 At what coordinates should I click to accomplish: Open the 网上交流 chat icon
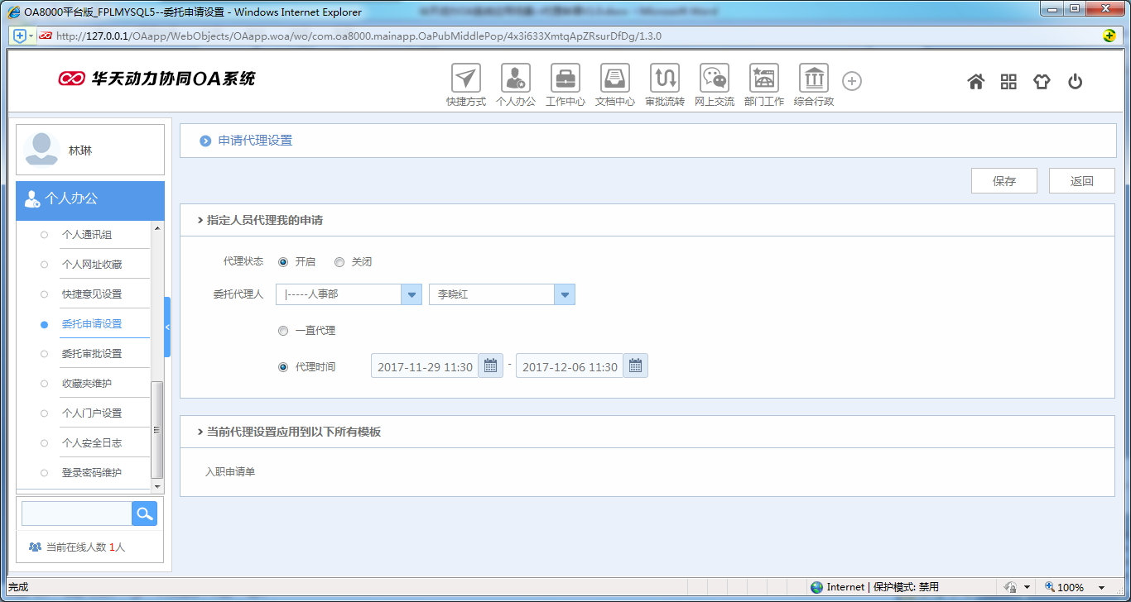tap(715, 79)
